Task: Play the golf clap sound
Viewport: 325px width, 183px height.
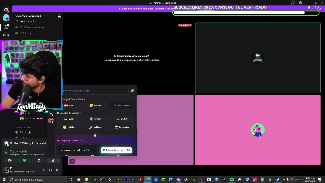Action: pos(69,127)
